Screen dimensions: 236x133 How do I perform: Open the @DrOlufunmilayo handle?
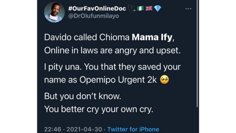coord(93,16)
